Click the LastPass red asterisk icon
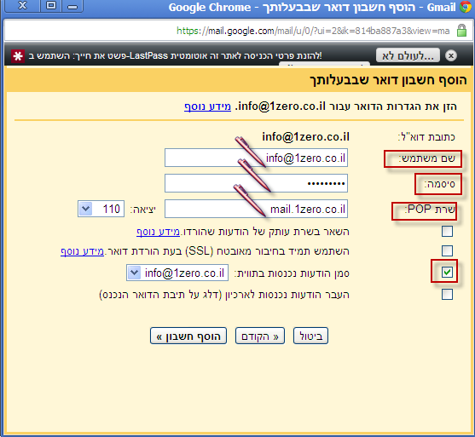The width and height of the screenshot is (475, 437). coord(18,56)
